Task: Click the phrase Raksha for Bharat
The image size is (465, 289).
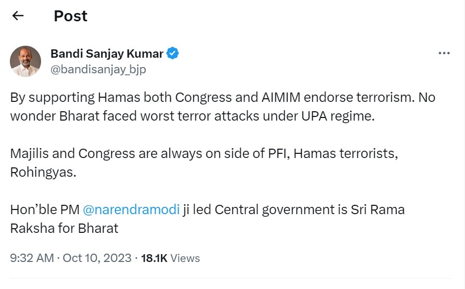Action: pos(64,228)
